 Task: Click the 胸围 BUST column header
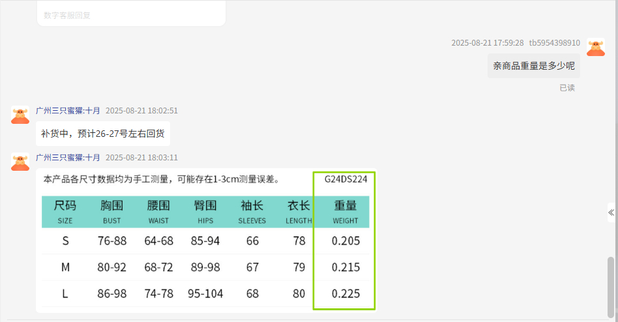tap(111, 212)
